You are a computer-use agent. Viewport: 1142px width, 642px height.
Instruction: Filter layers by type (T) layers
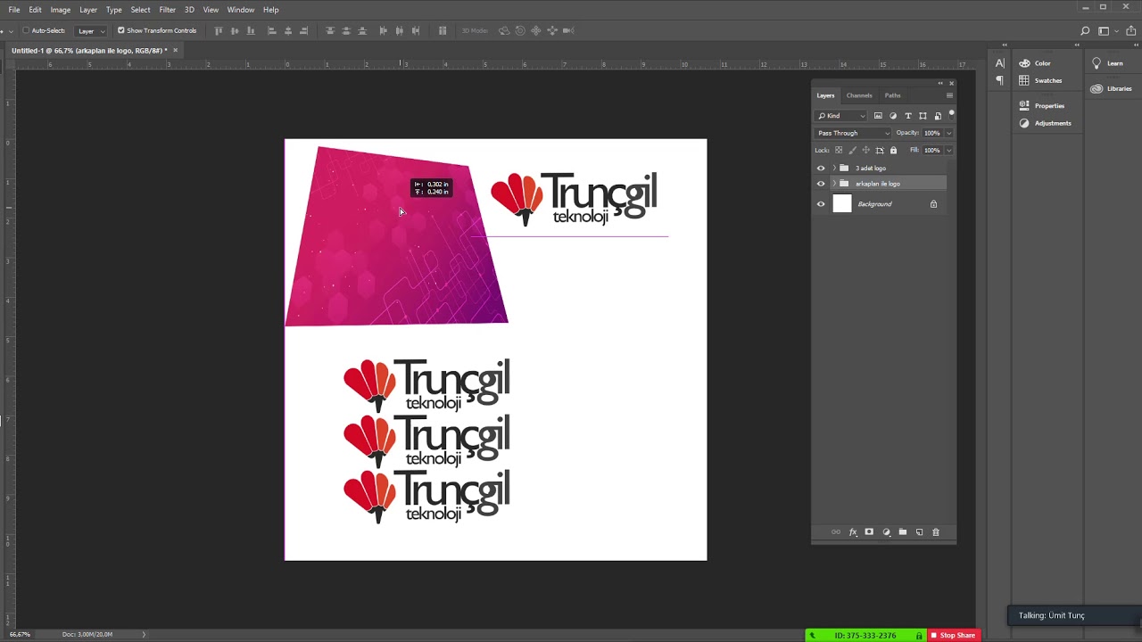(908, 116)
